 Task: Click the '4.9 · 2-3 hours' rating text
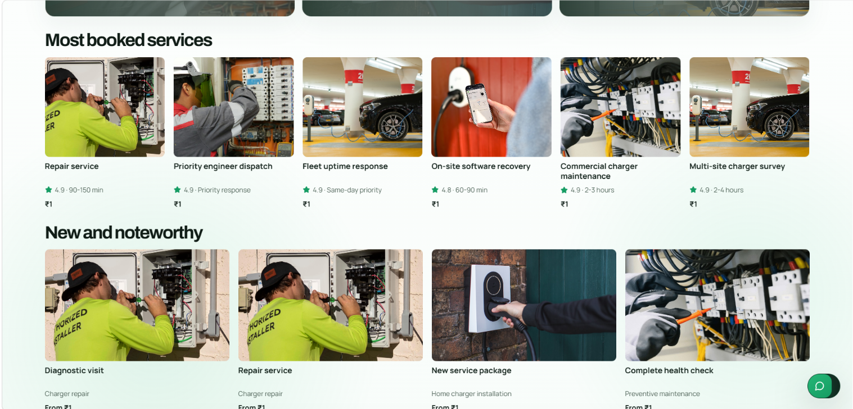[592, 190]
